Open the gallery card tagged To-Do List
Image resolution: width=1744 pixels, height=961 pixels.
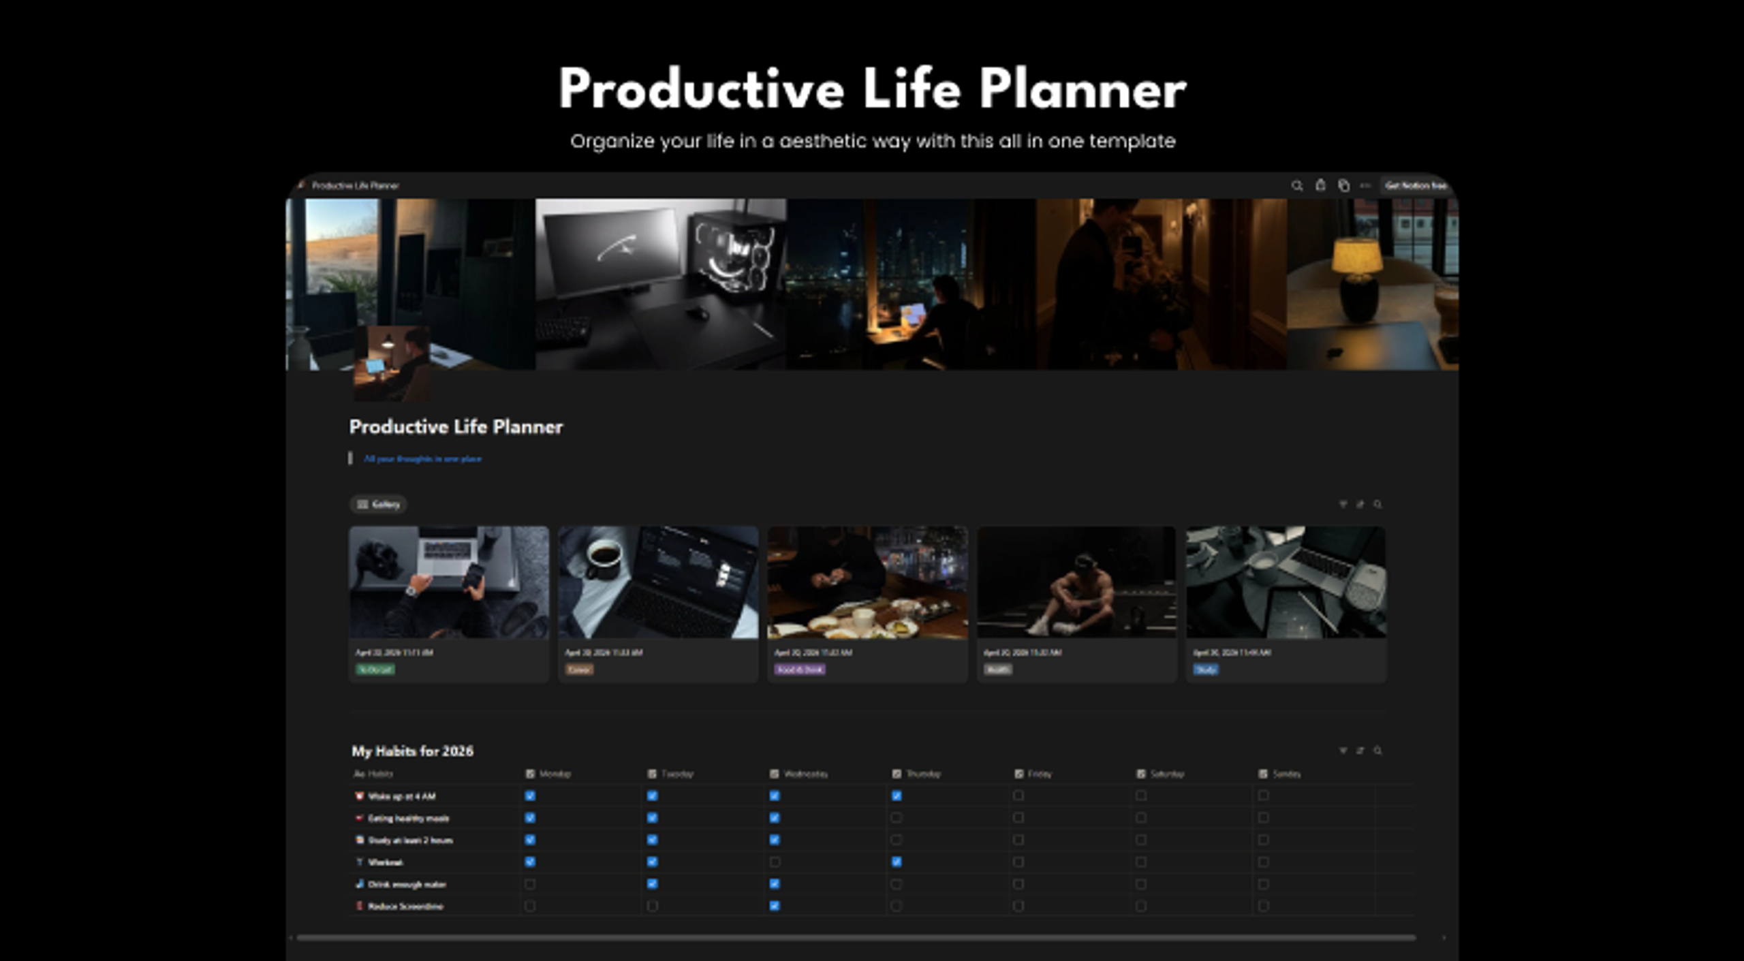(x=449, y=603)
